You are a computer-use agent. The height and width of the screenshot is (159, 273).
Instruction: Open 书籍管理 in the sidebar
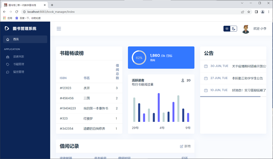[x=19, y=64]
